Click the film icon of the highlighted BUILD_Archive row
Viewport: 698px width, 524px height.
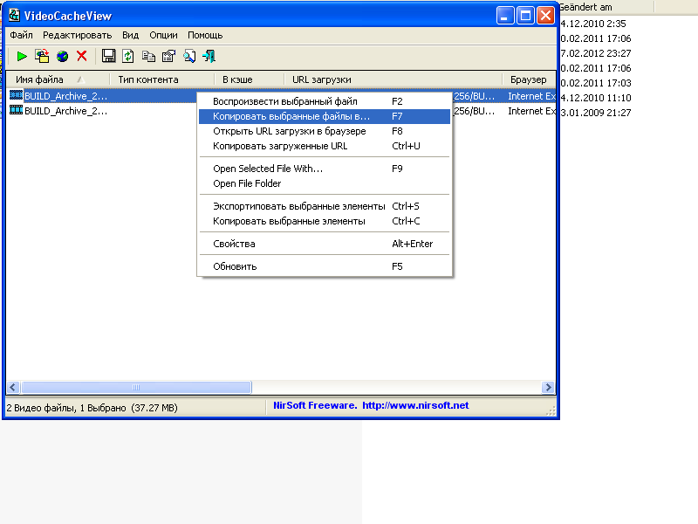pos(16,95)
